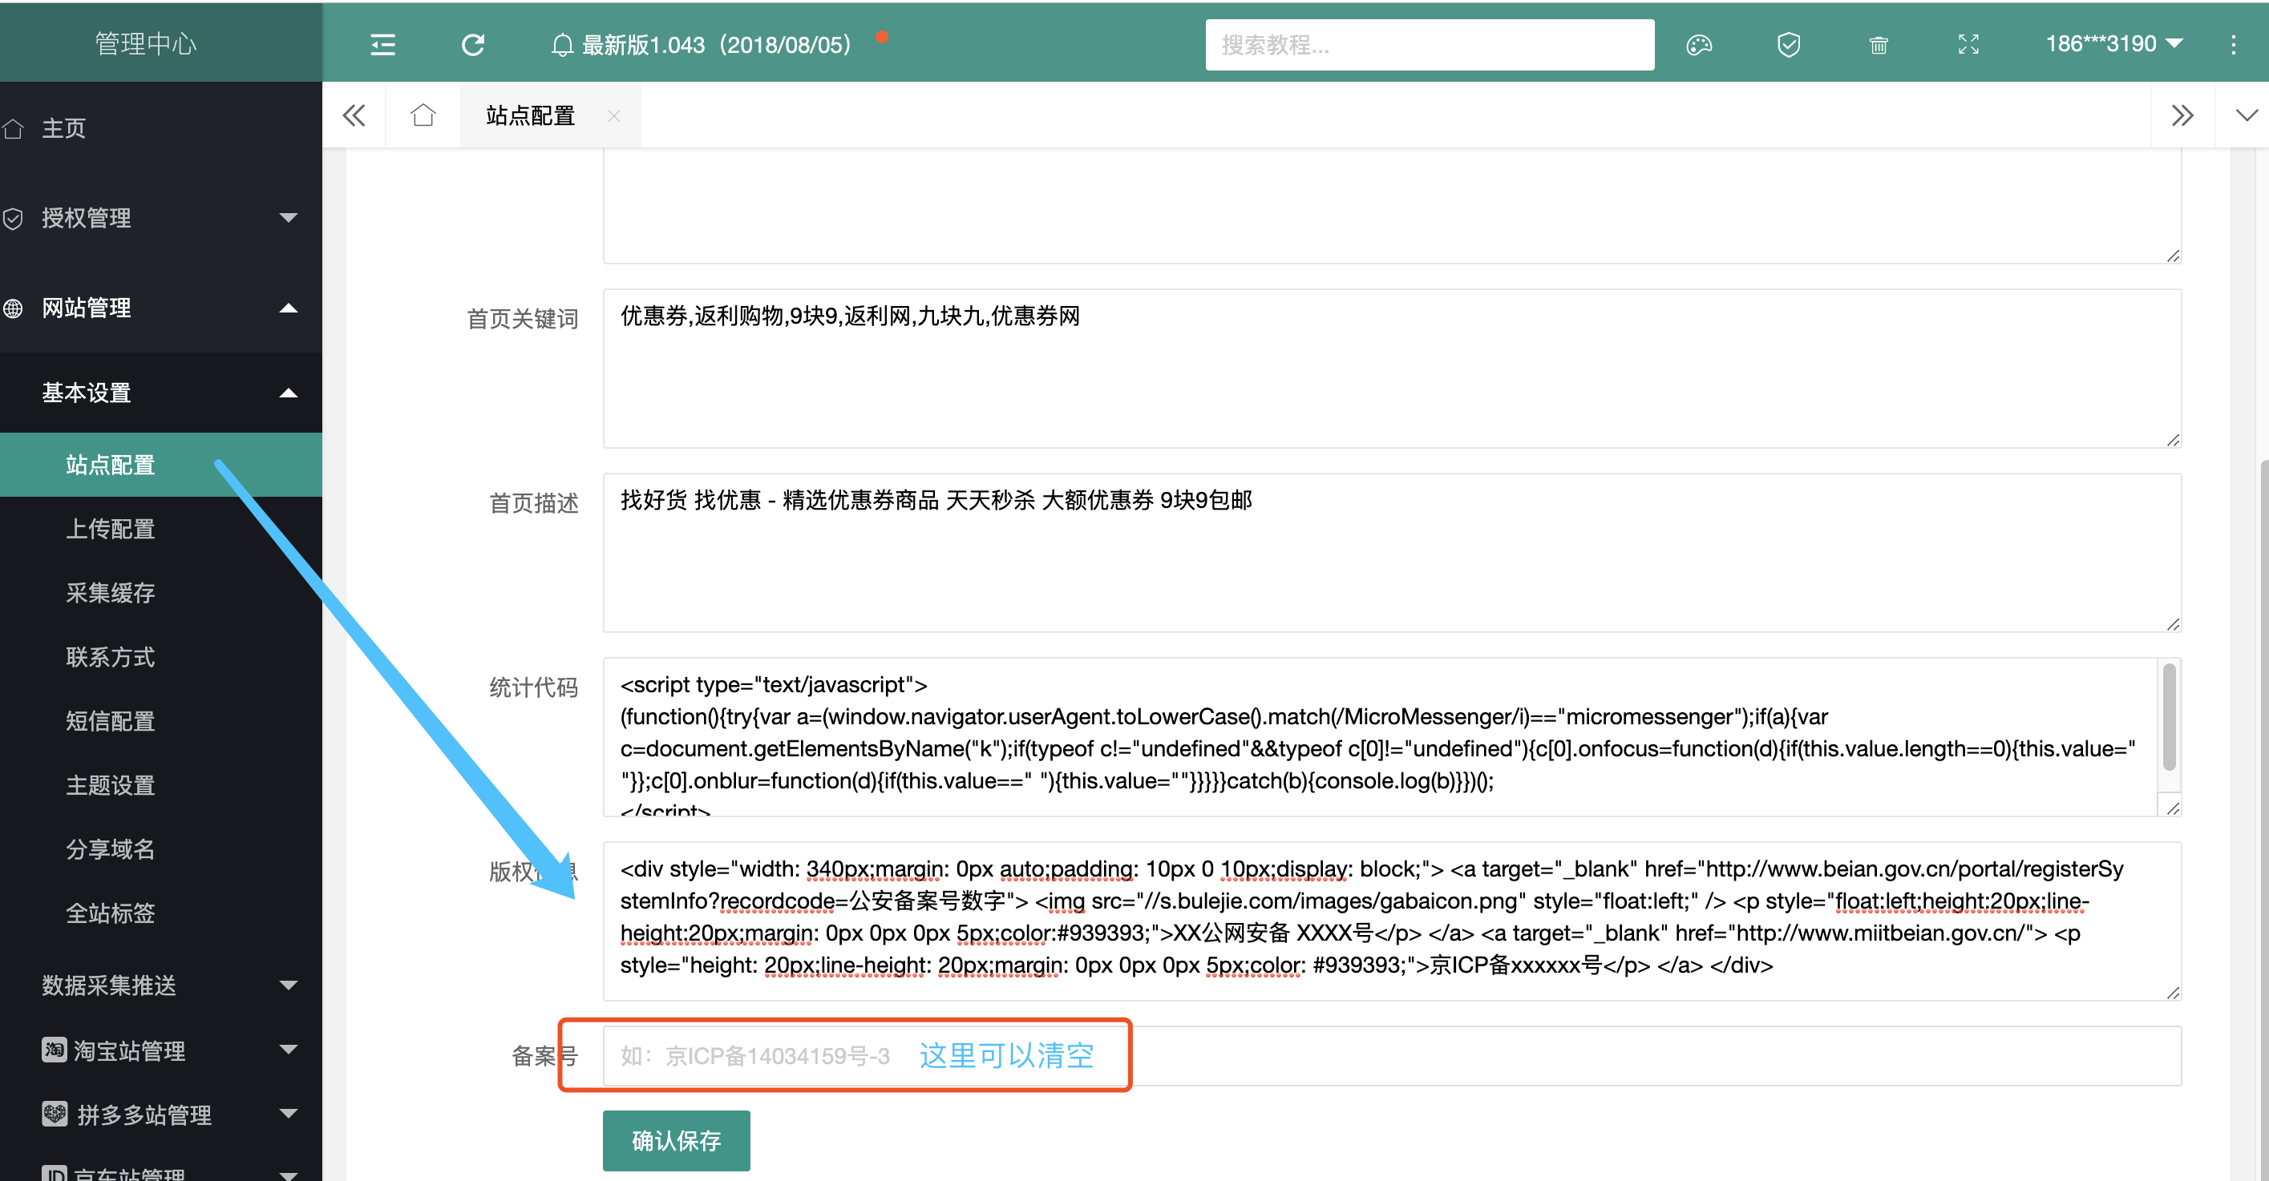
Task: Grab the 首页关键词 textarea resize handle
Action: 2172,439
